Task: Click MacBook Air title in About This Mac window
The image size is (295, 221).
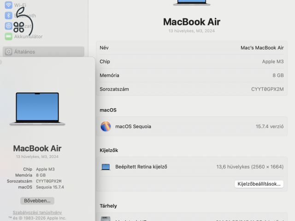Action: [37, 148]
